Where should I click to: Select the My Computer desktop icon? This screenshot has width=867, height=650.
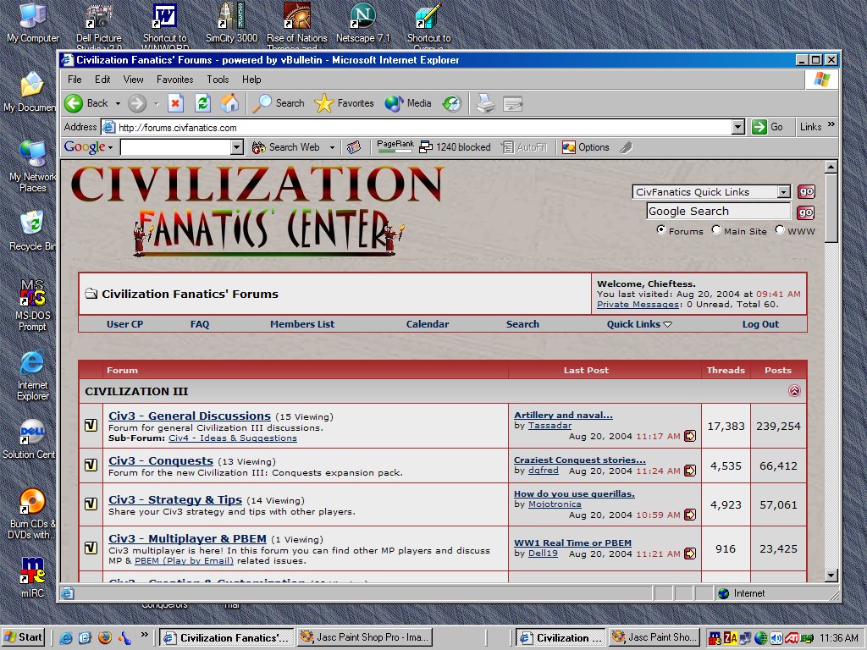33,23
